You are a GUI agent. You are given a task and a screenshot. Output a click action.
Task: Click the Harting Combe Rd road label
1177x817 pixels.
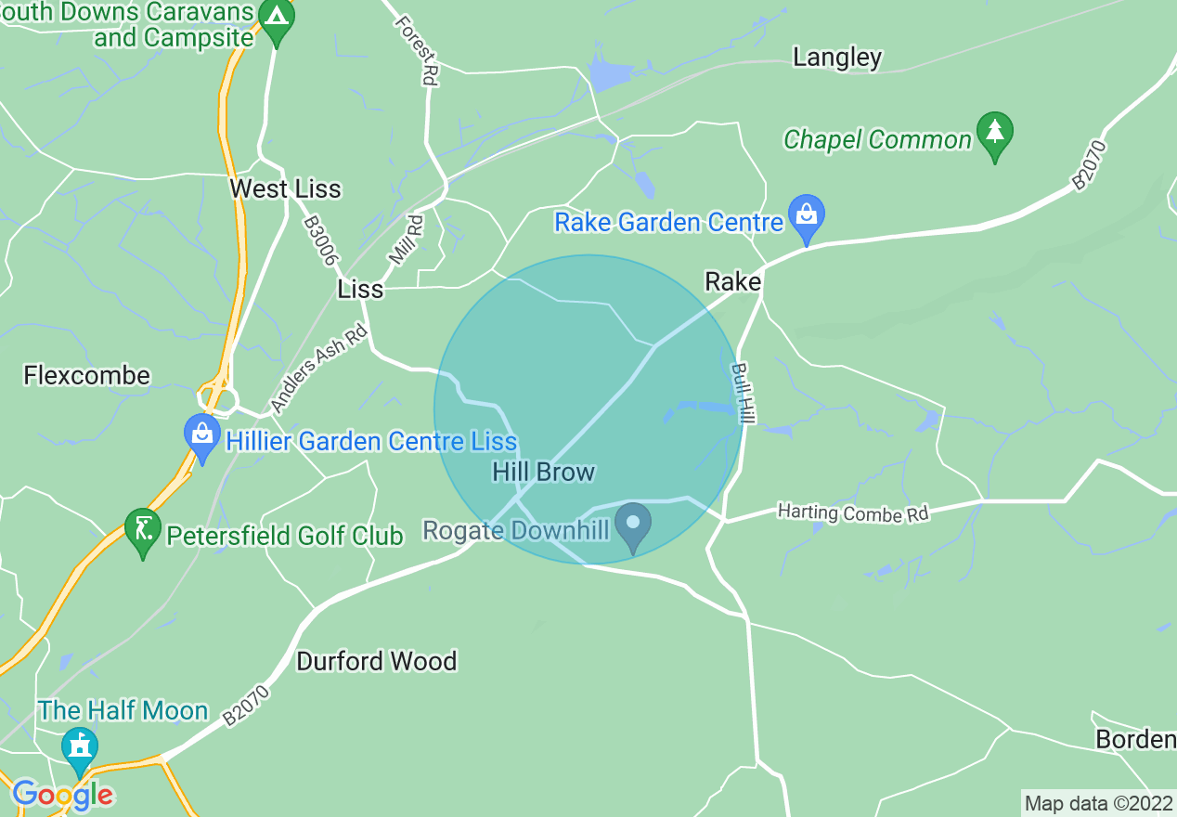pos(853,513)
